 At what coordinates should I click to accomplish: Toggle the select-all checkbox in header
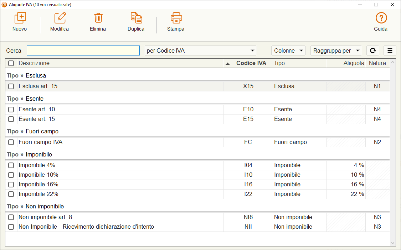(x=11, y=63)
